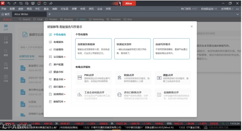
Task: Add a new tab with plus button
Action: click(x=50, y=14)
